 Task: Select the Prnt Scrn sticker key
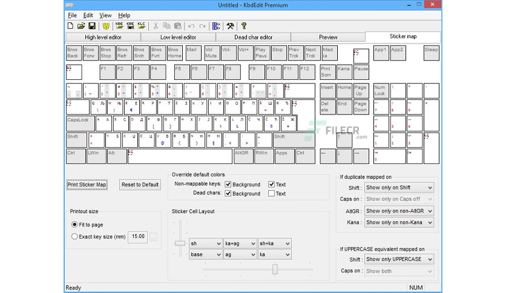[327, 72]
